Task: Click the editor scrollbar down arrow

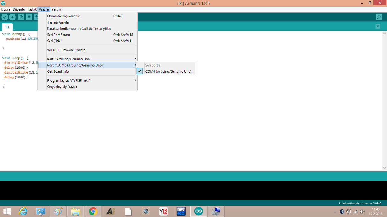Action: coord(385,168)
